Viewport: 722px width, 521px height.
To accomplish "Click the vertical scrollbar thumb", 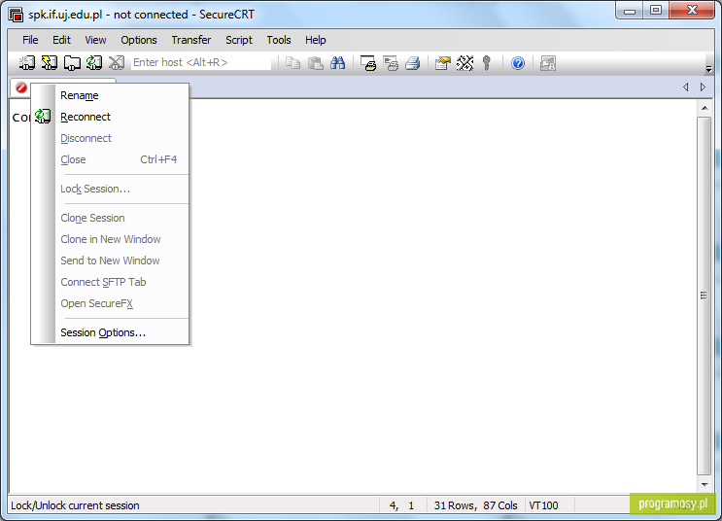I will 705,295.
